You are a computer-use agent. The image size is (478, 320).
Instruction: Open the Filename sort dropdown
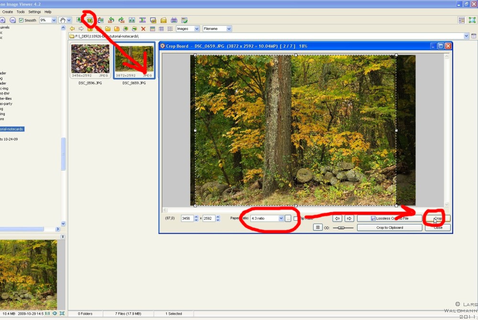229,29
